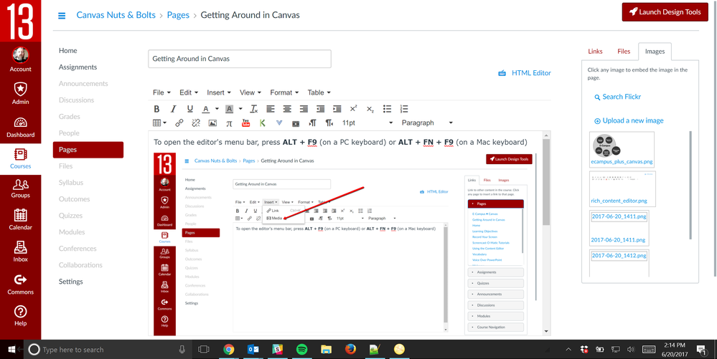Screen dimensions: 717x359
Task: Click the math equation (pi) icon
Action: 229,123
